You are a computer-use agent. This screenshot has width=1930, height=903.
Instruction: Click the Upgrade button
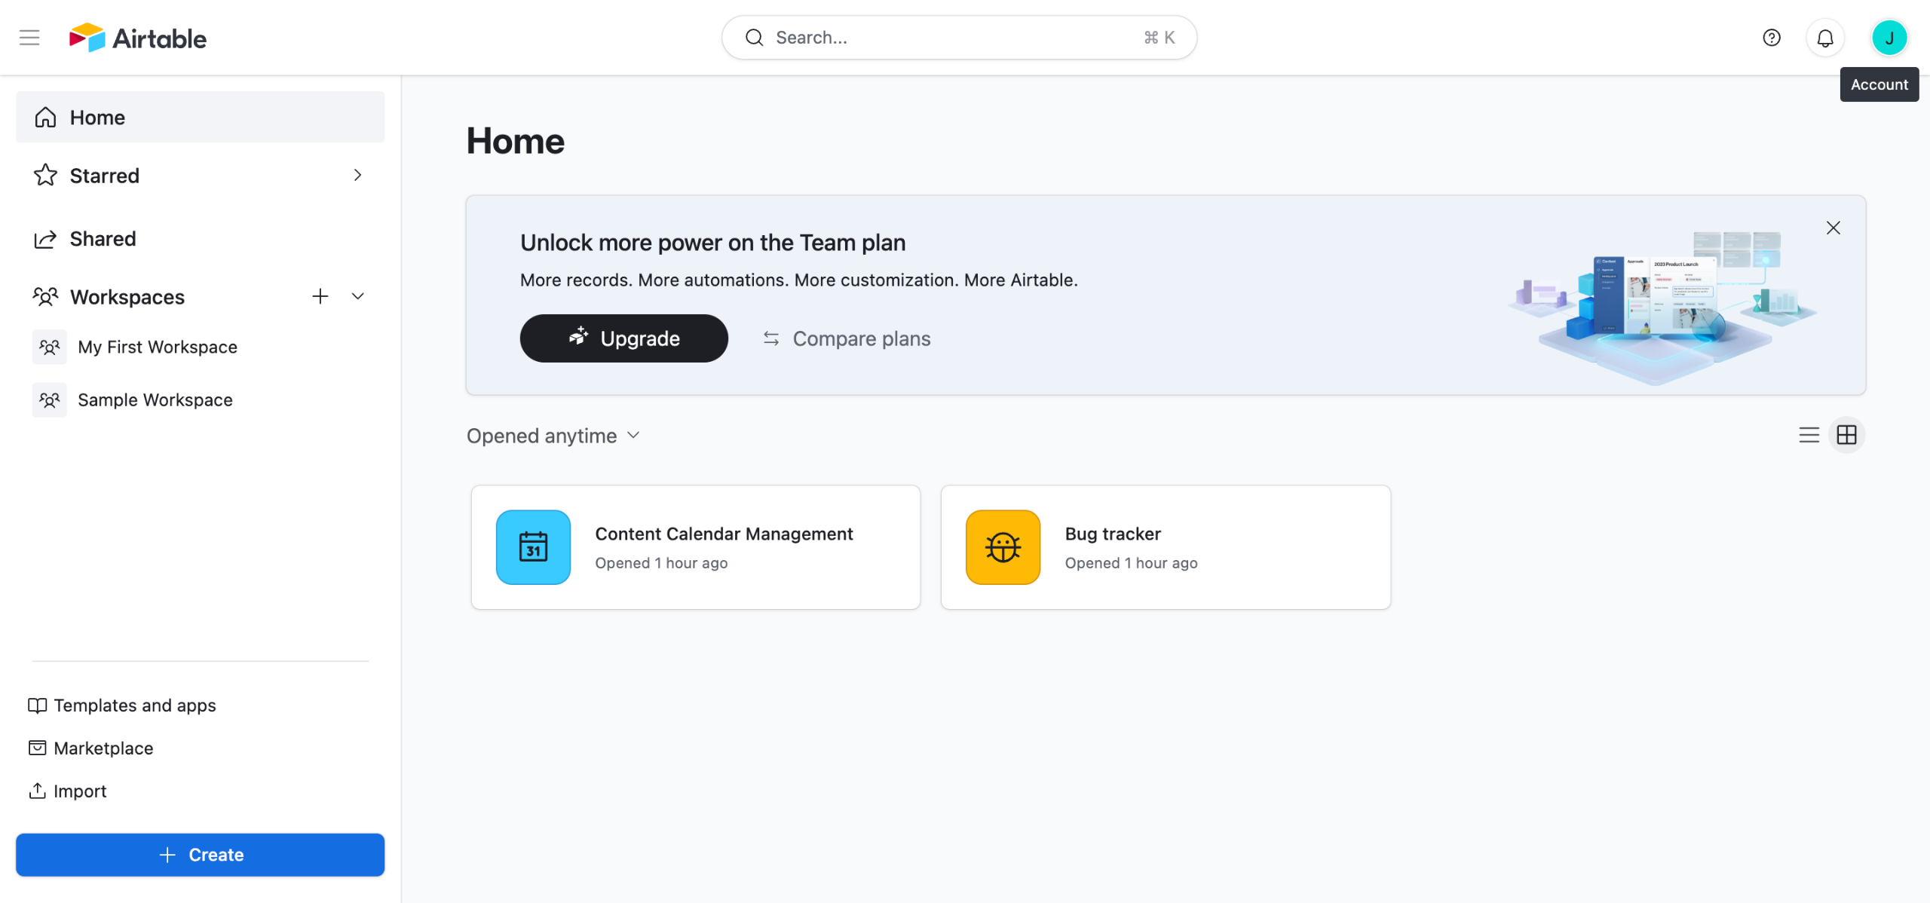(623, 338)
